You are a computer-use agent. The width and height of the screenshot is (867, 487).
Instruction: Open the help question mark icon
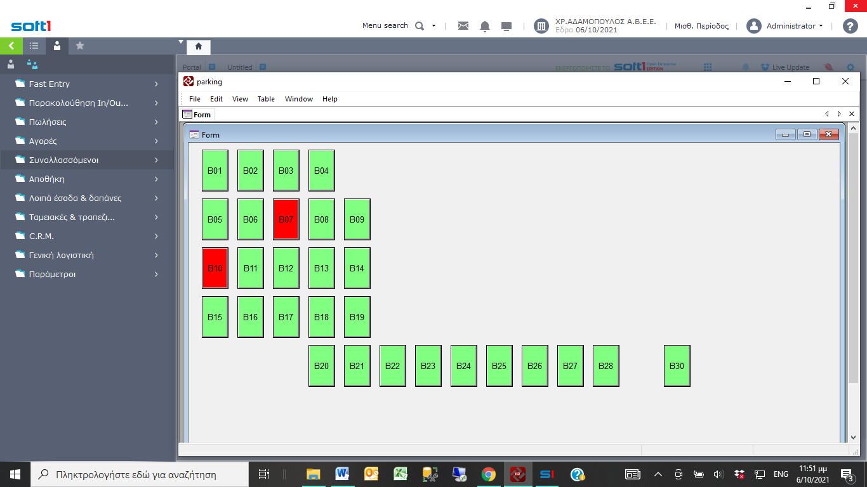(850, 26)
